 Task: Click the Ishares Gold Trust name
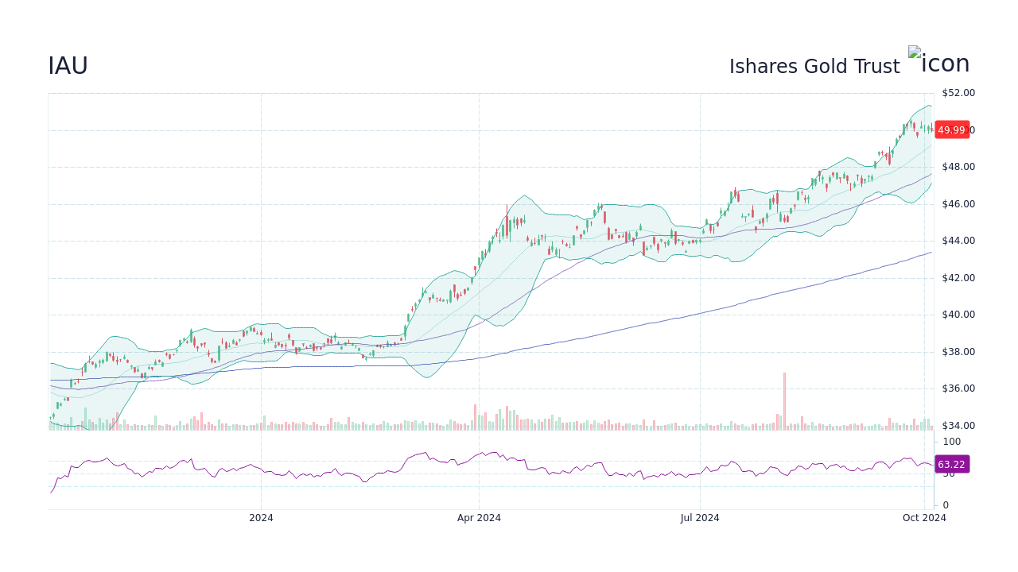(814, 67)
